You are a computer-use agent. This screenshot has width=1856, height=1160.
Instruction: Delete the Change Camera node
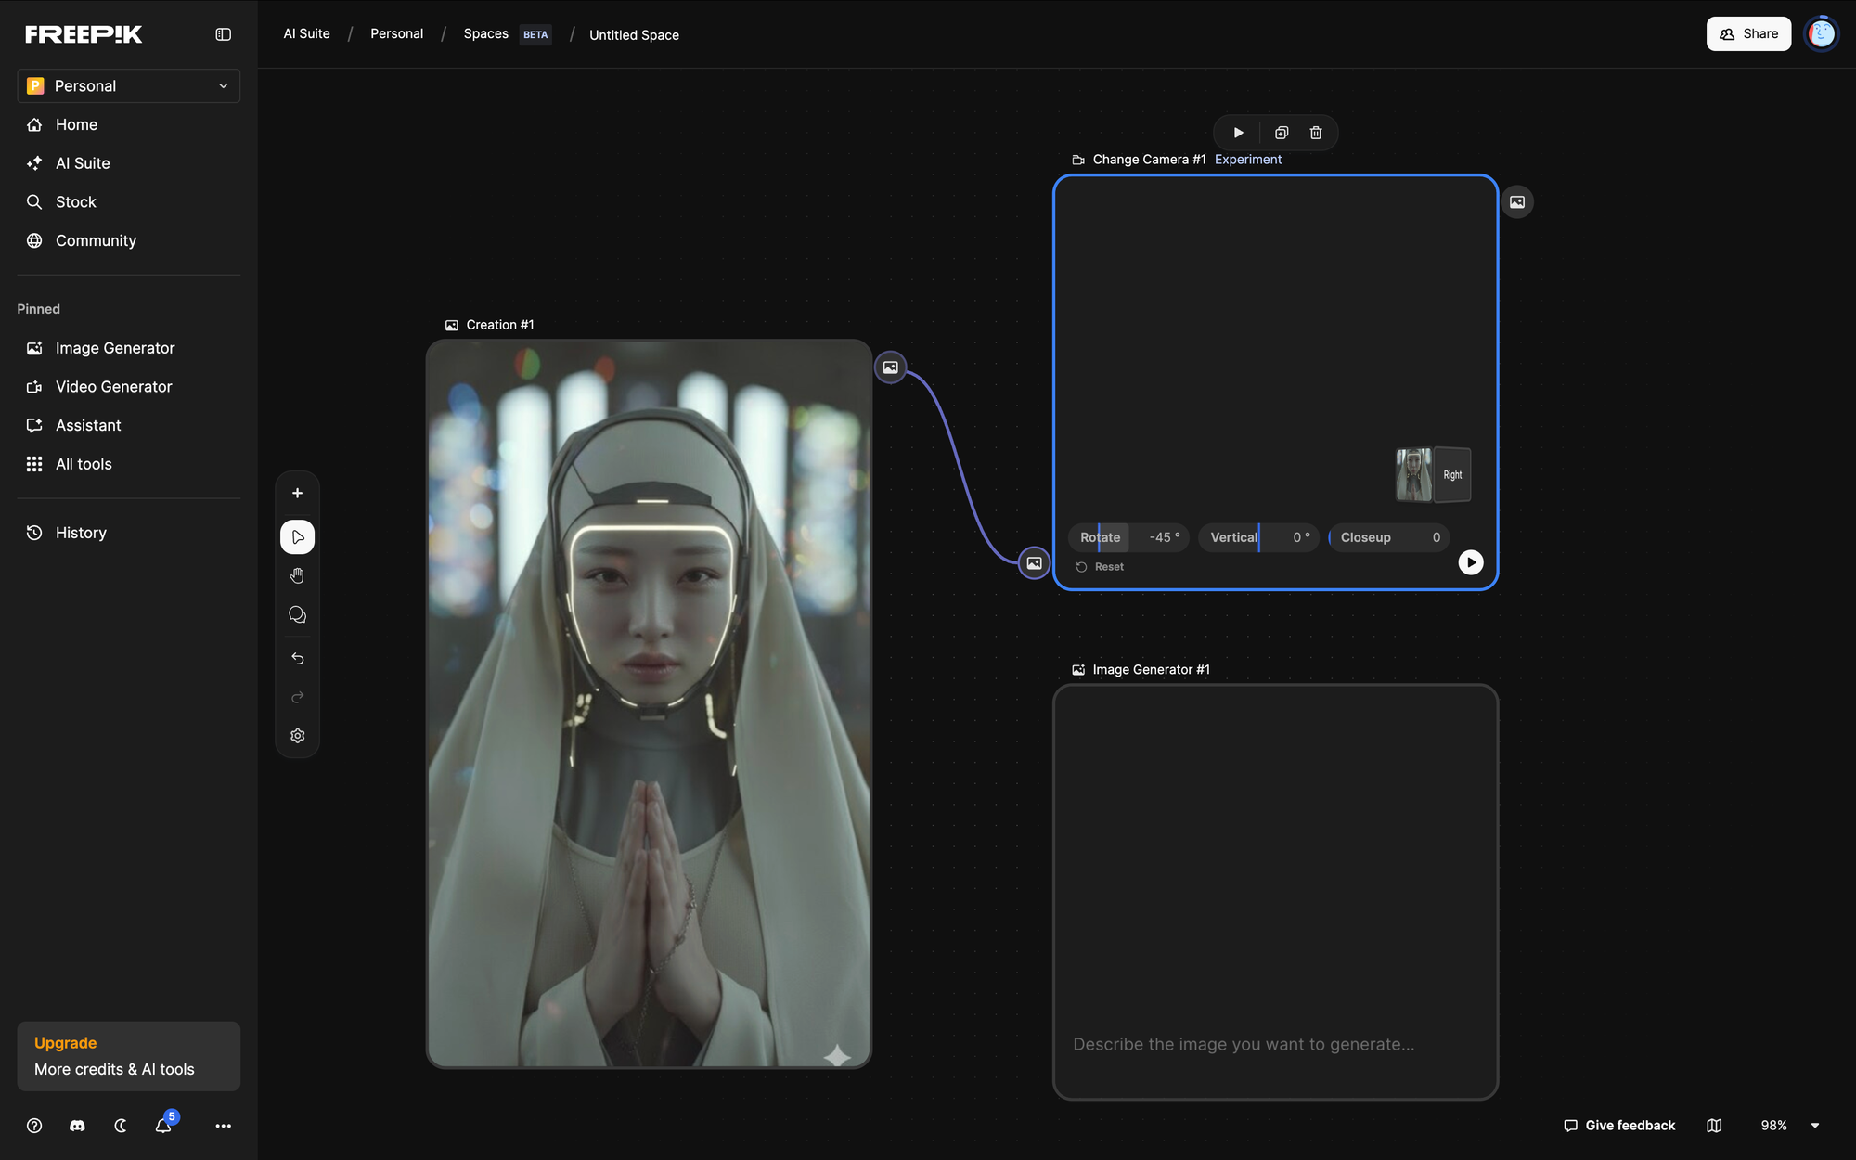tap(1315, 133)
